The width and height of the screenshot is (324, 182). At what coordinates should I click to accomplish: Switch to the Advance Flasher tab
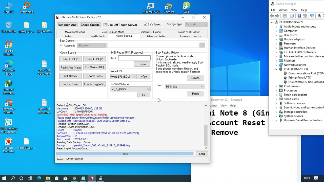pos(156,36)
